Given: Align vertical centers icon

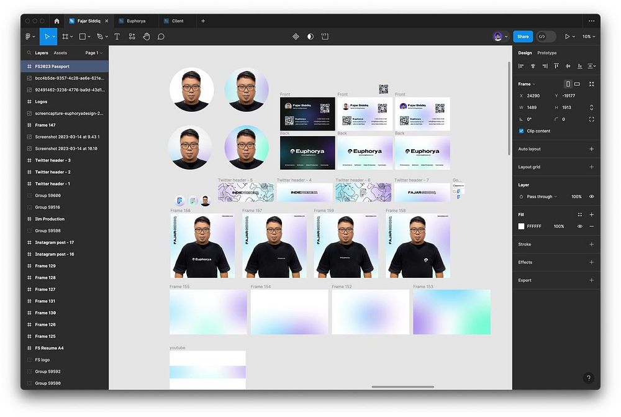Looking at the screenshot, I should 568,66.
